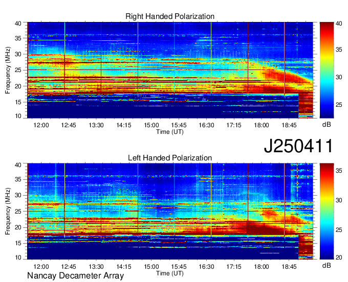Click 40 dB tick on right-handed colorbar
The height and width of the screenshot is (282, 348).
(x=339, y=24)
